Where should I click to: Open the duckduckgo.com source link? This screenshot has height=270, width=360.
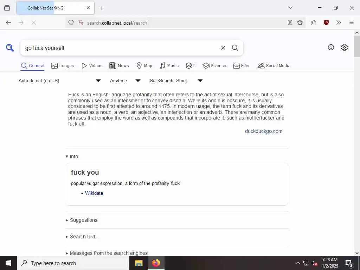click(x=264, y=131)
